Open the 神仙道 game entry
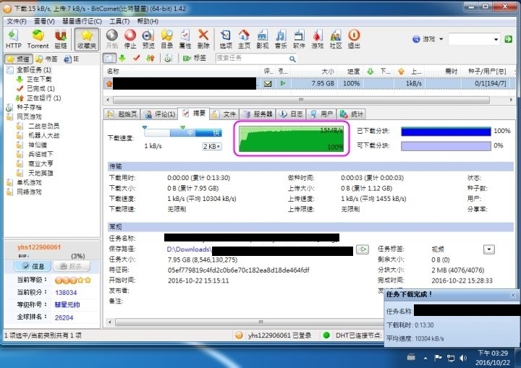Image resolution: width=521 pixels, height=368 pixels. click(x=37, y=145)
